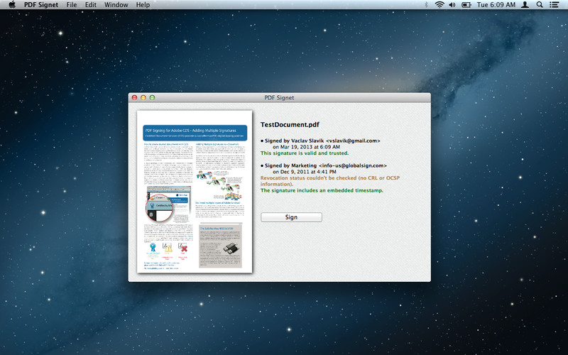Click the clock showing Tue 6:09 AM

[496, 5]
